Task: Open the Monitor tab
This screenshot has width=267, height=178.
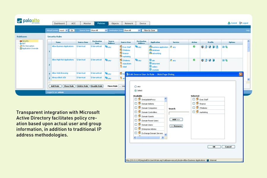Action: [87, 23]
